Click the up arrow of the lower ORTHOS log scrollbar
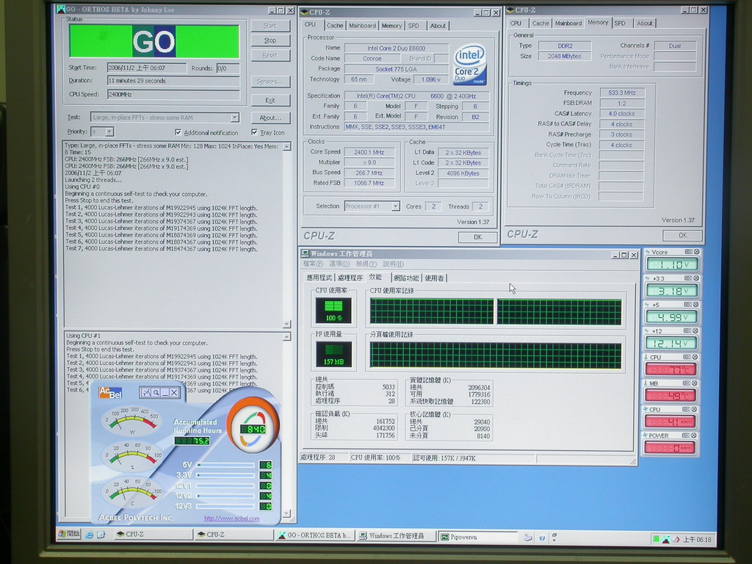752x564 pixels. (287, 337)
